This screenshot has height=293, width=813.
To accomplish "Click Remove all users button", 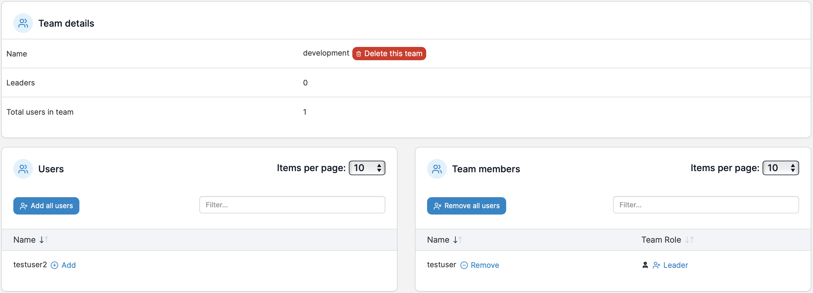I will 466,206.
